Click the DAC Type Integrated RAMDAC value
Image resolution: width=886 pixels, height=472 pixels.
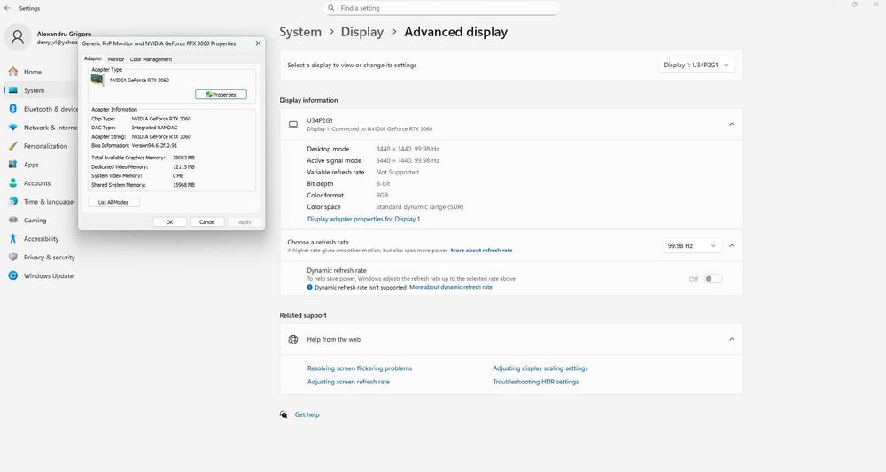click(154, 128)
